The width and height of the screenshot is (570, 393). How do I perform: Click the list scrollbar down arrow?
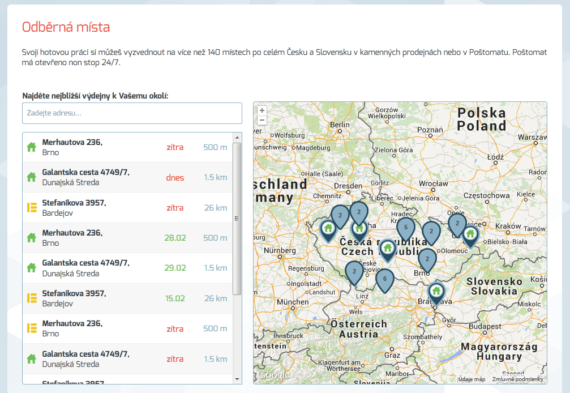point(237,379)
